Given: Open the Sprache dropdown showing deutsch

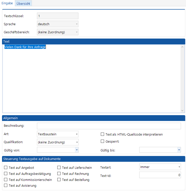Looking at the screenshot, I should [x=58, y=24].
